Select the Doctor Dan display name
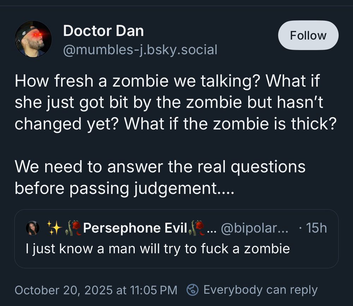This screenshot has height=306, width=353. 103,30
